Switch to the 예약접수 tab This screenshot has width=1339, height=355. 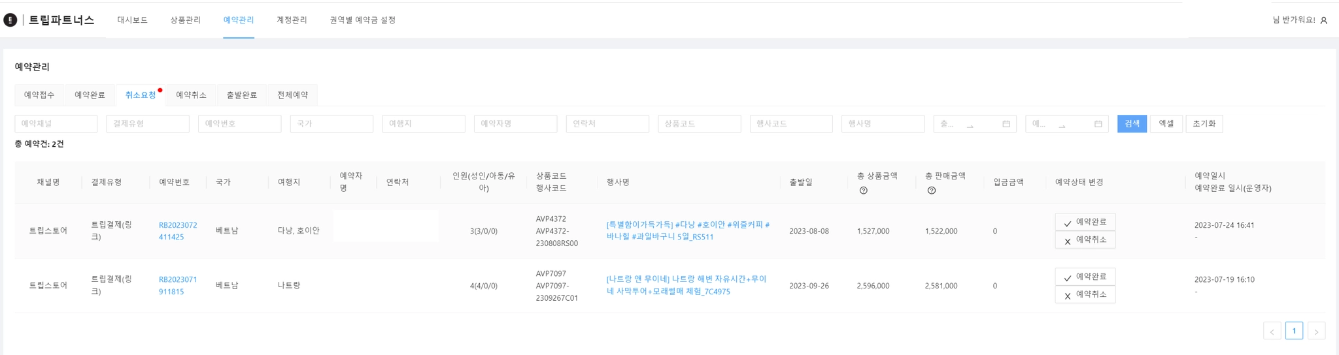coord(39,95)
